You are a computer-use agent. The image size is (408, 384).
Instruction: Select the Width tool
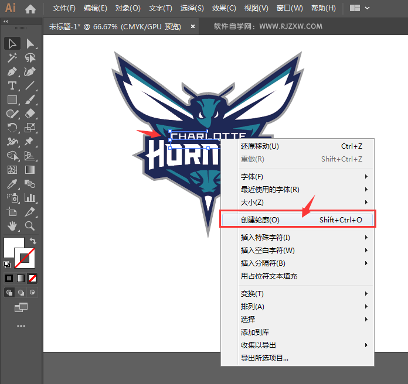(12, 142)
